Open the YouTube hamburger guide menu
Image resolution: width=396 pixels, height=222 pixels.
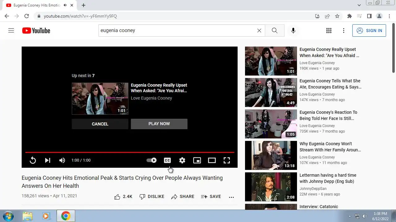pos(11,31)
